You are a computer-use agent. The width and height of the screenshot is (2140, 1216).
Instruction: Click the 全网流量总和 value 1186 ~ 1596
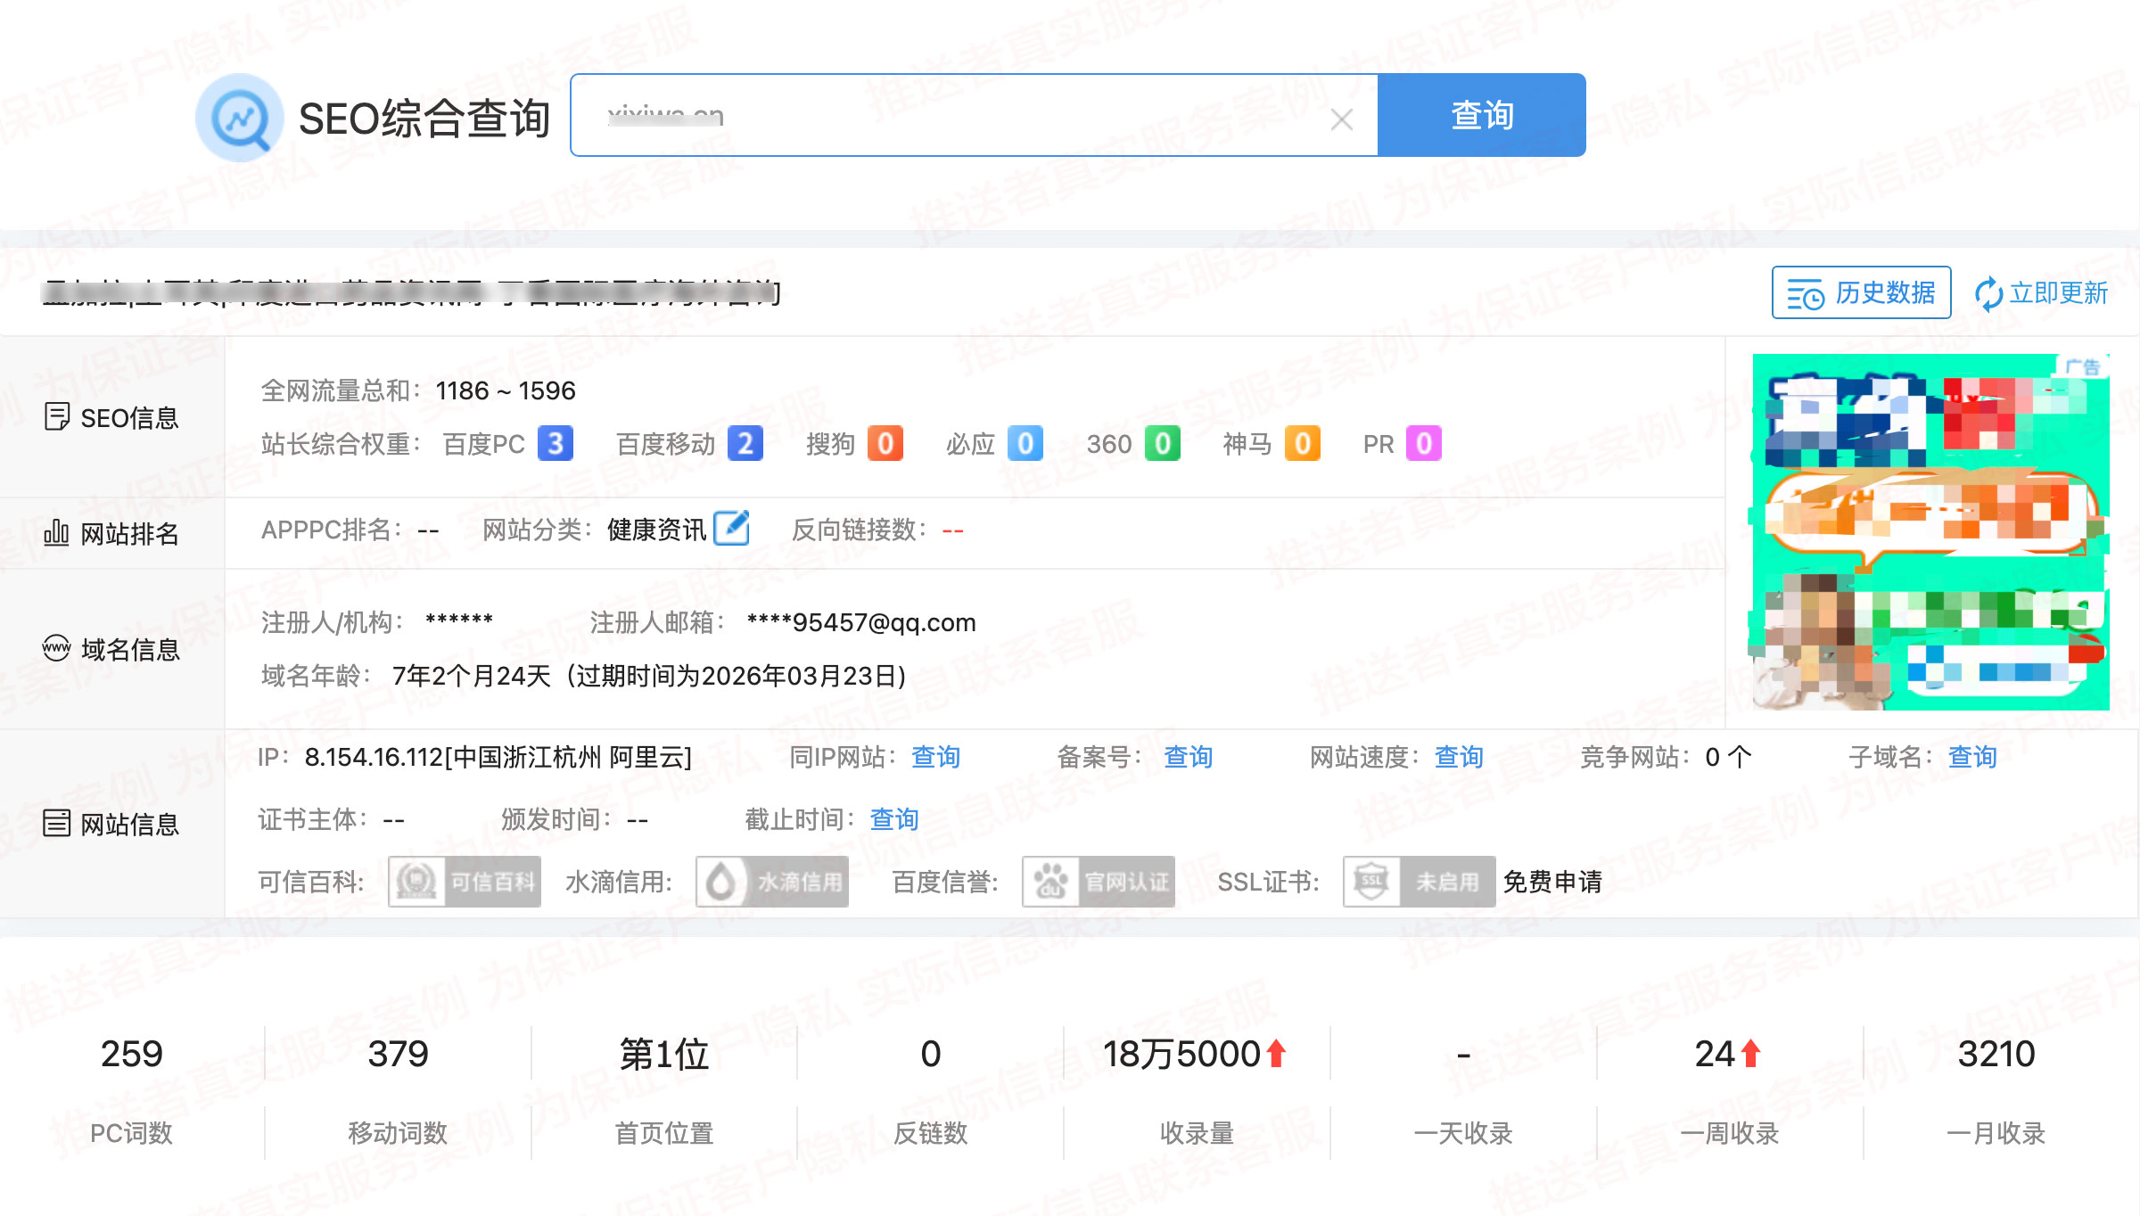point(506,390)
